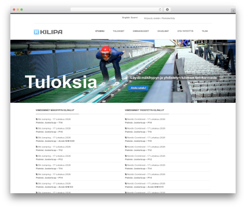Open Nordic Combined result Palmio: Juniorcup – T14

click(x=138, y=169)
